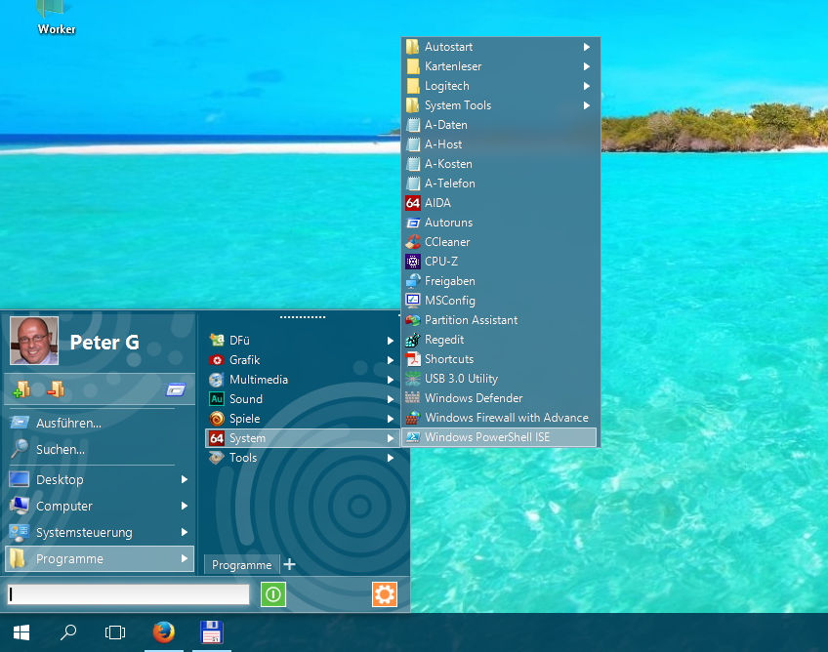Open Windows Firewall with Advance entry

click(501, 418)
